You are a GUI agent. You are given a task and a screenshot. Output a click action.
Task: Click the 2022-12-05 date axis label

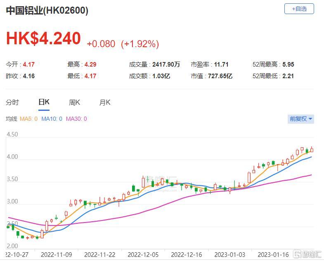click(x=143, y=254)
